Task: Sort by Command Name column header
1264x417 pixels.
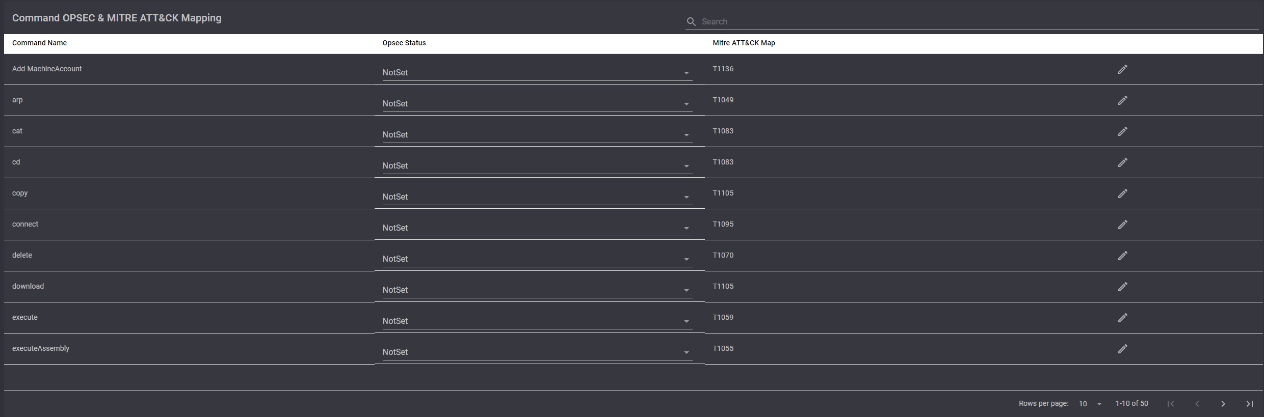Action: [39, 43]
